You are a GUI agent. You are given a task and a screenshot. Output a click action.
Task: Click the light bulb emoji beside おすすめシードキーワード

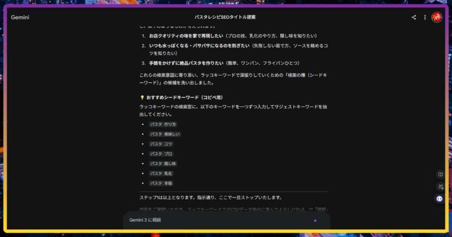point(142,97)
